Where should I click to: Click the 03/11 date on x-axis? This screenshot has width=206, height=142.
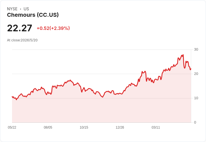click(x=156, y=127)
